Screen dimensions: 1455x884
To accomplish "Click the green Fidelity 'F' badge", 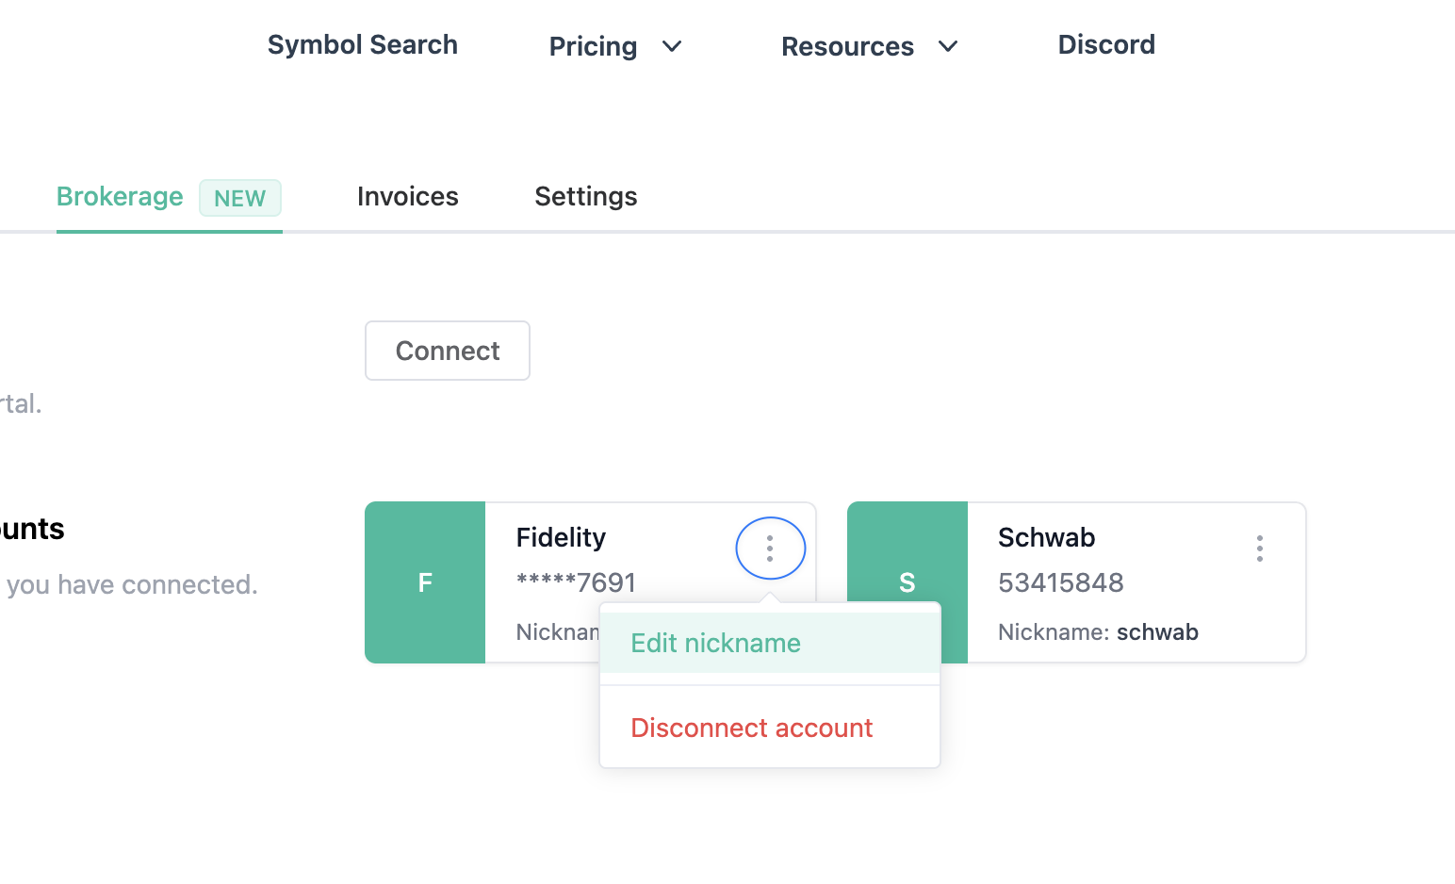I will (x=425, y=582).
